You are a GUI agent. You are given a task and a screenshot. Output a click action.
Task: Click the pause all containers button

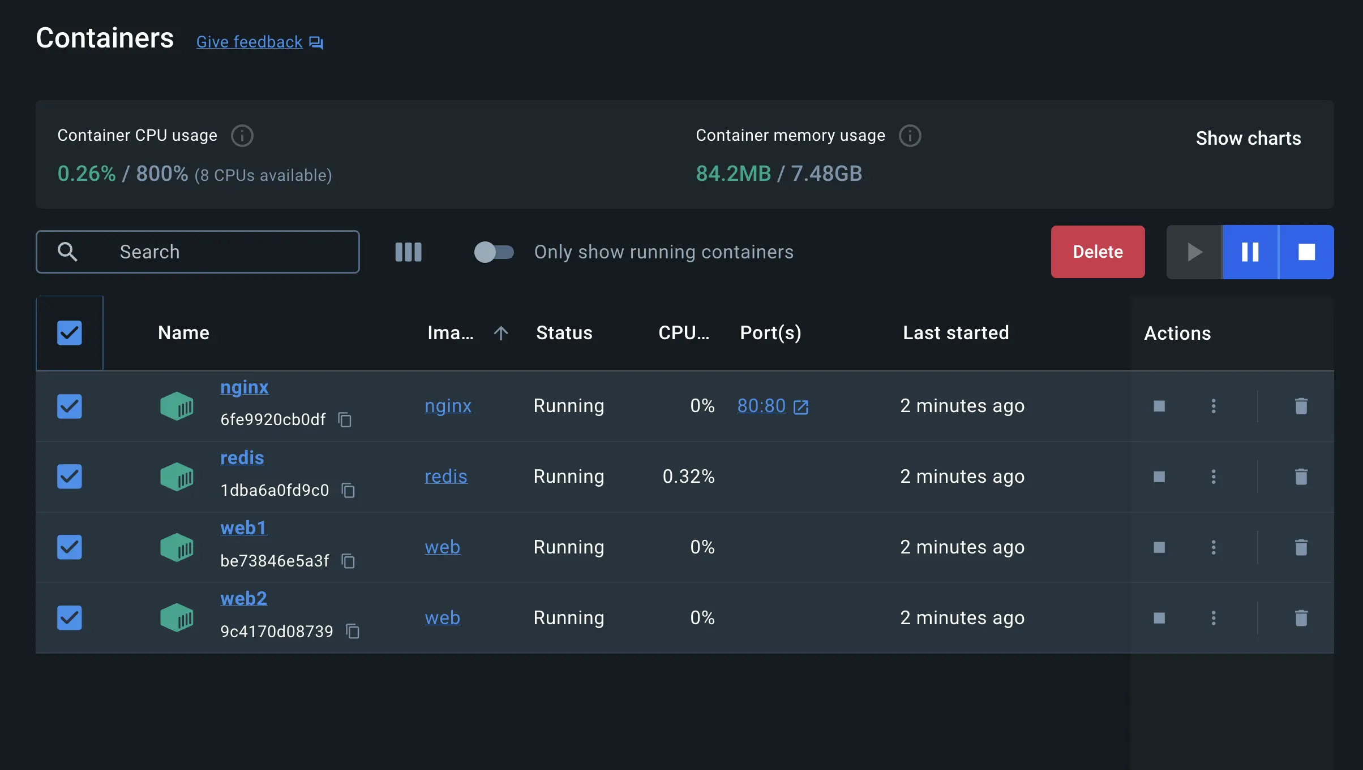(1250, 252)
